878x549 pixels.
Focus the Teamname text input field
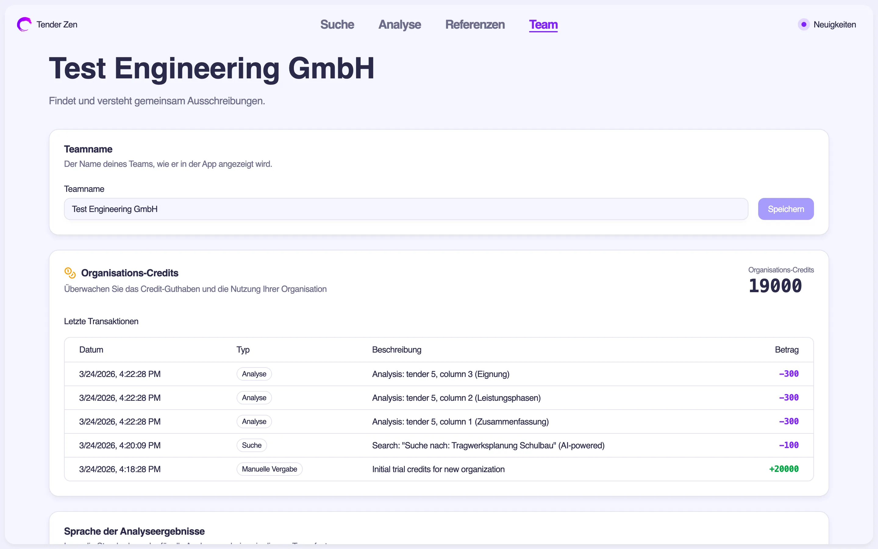(x=406, y=209)
